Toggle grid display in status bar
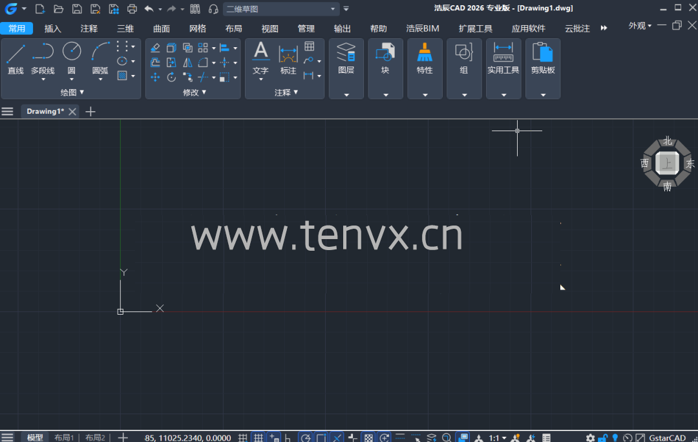698x442 pixels. coord(258,437)
